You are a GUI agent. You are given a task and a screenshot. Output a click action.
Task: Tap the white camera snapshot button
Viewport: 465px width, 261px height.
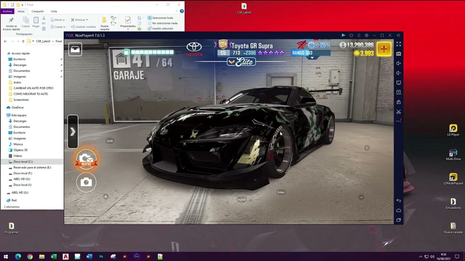pos(86,182)
